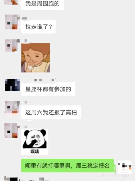Tap the avatar beside "拉走谁了？"
Viewport: 135px width, 181px height.
pos(12,22)
